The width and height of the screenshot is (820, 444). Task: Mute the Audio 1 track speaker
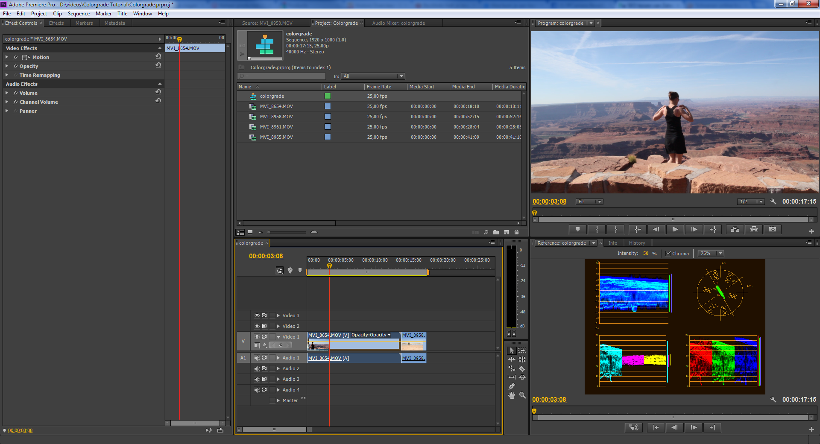[257, 358]
